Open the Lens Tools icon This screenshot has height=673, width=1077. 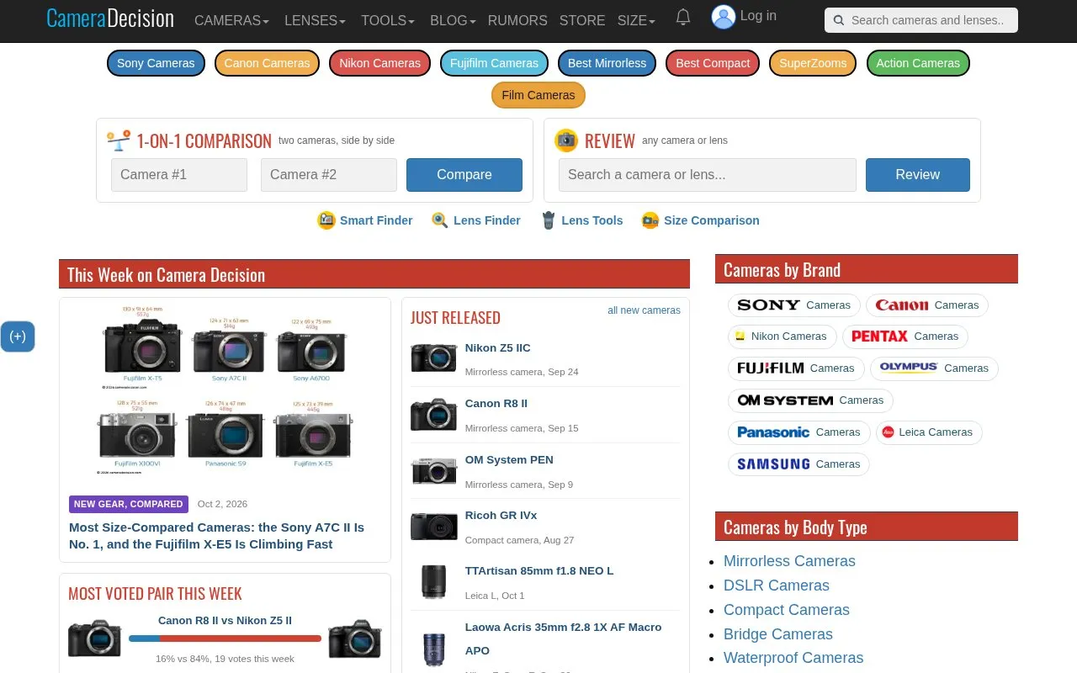click(549, 220)
